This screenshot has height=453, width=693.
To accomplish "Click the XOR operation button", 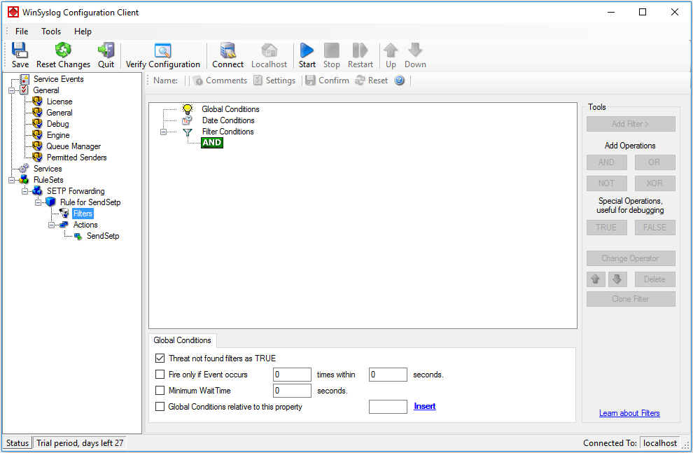I will [654, 183].
